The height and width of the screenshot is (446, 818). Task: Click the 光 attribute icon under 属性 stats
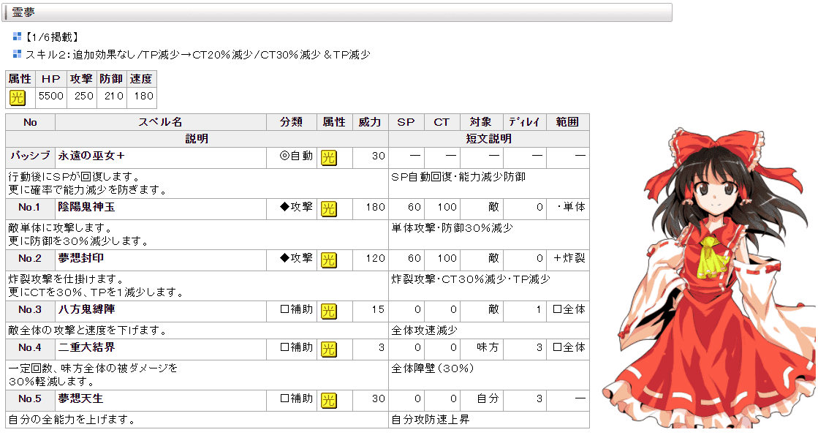[x=18, y=97]
